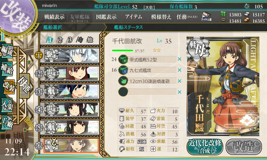The image size is (267, 160).
Task: Switch to the 他 other ships tab
Action: [90, 40]
